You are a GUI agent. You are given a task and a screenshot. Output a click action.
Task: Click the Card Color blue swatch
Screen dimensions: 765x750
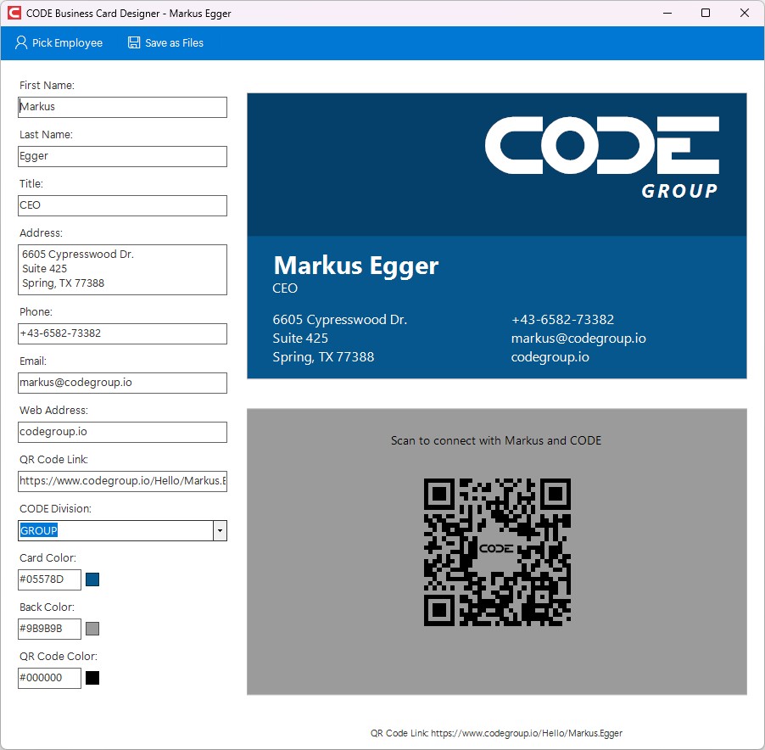[x=92, y=579]
